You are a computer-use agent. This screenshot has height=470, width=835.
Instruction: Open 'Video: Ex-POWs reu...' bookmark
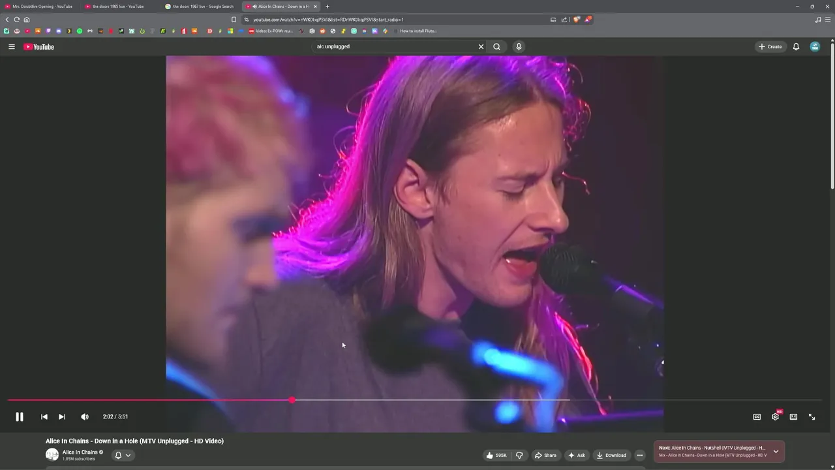click(x=271, y=31)
